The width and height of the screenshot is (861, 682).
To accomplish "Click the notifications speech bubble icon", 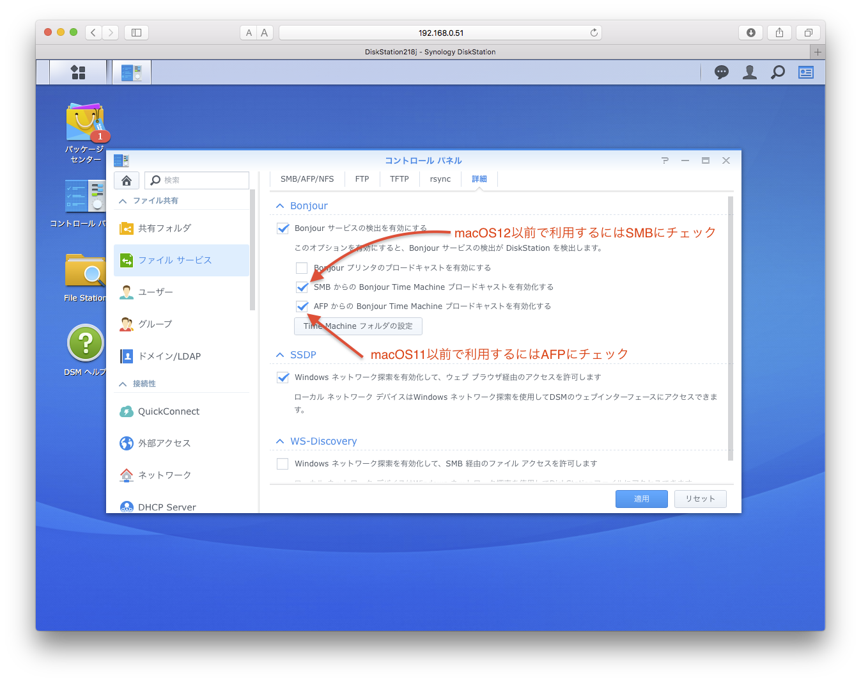I will click(x=722, y=72).
